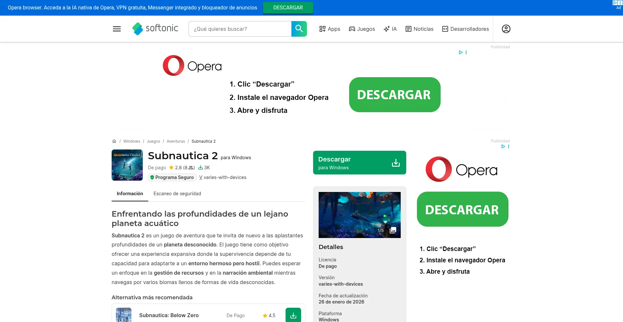This screenshot has width=623, height=322.
Task: Click the Programa Seguro badge
Action: [x=172, y=177]
